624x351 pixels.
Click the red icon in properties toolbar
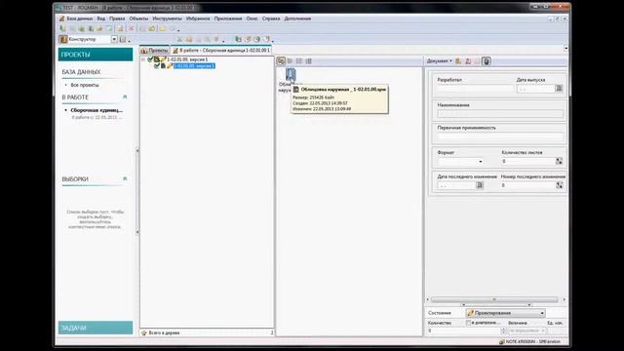point(468,60)
